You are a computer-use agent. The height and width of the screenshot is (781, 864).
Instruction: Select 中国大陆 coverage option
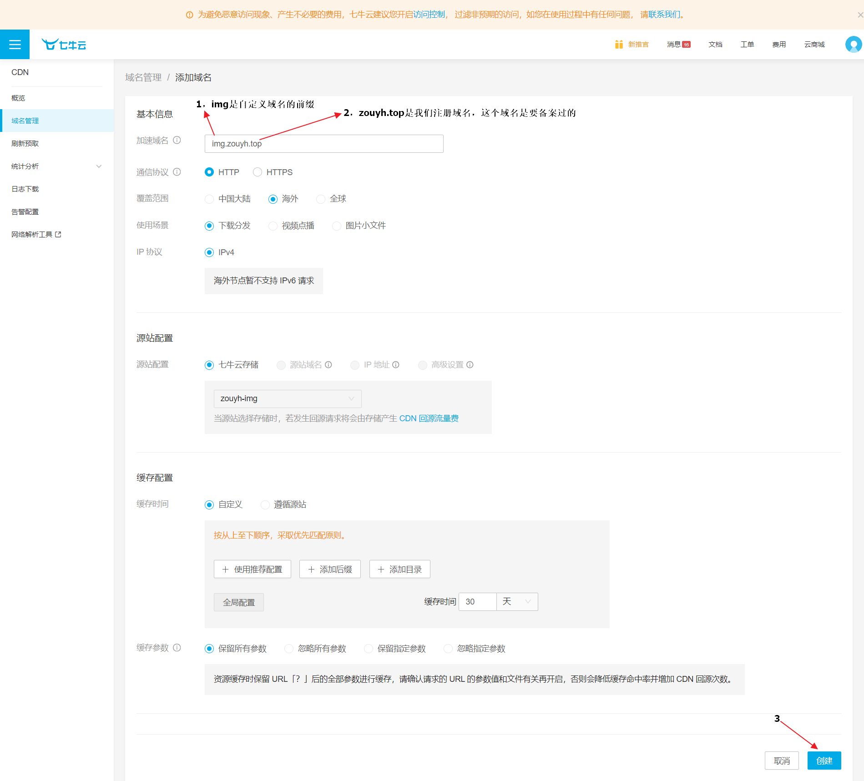pyautogui.click(x=209, y=199)
